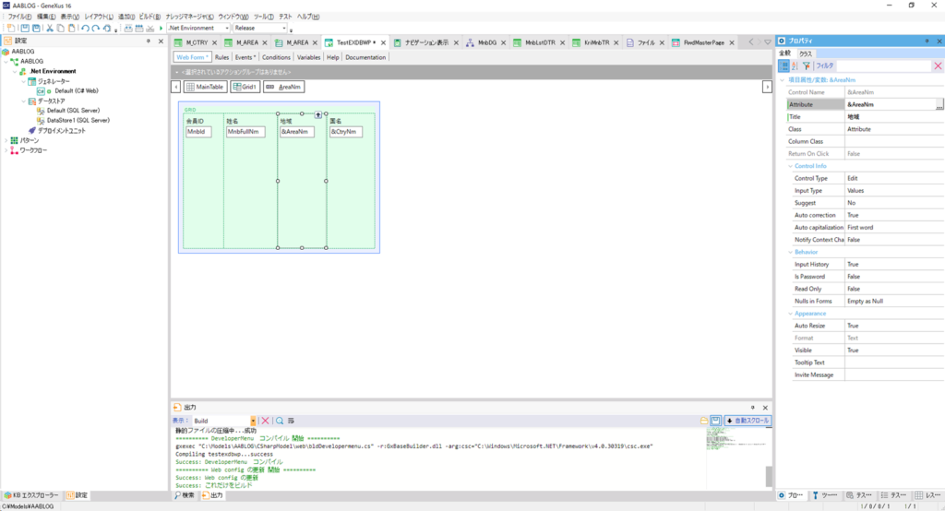
Task: Click the Rebuild All toolbar icon
Action: [139, 29]
